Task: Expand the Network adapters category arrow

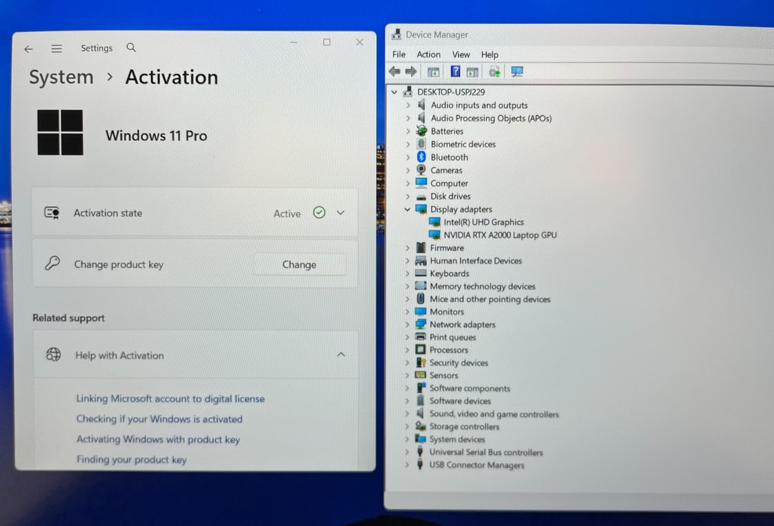Action: [407, 325]
